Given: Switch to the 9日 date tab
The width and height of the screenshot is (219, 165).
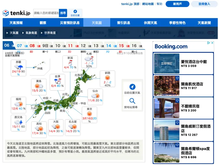Looking at the screenshot, I should pos(47,46).
